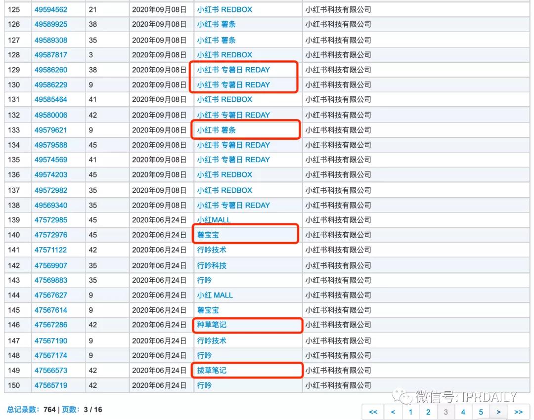Open registration number 47567286 link

point(51,325)
